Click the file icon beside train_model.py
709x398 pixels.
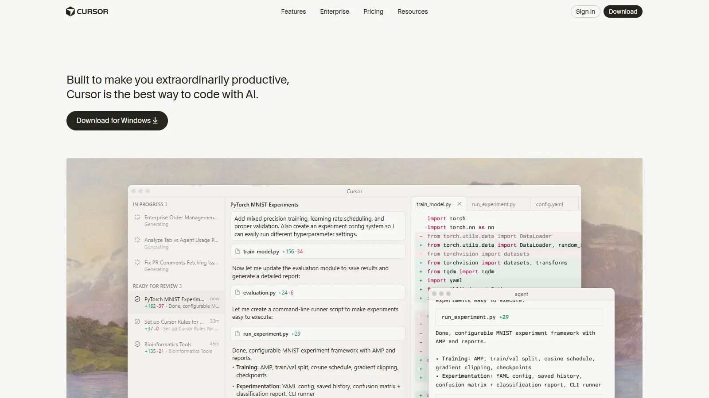point(238,251)
